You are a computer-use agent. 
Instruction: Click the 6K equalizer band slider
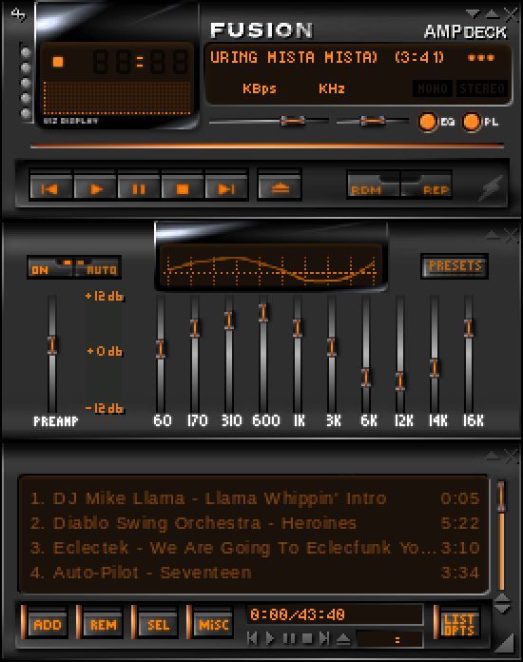pos(366,378)
